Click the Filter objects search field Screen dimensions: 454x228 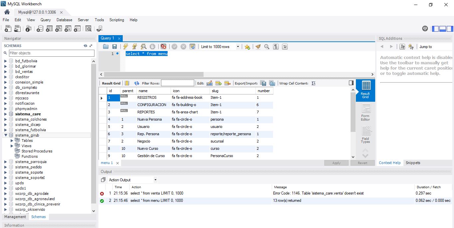52,53
